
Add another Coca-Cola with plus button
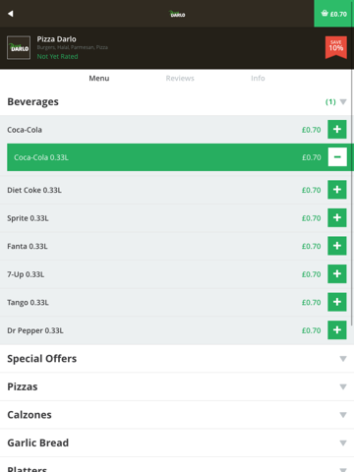337,129
